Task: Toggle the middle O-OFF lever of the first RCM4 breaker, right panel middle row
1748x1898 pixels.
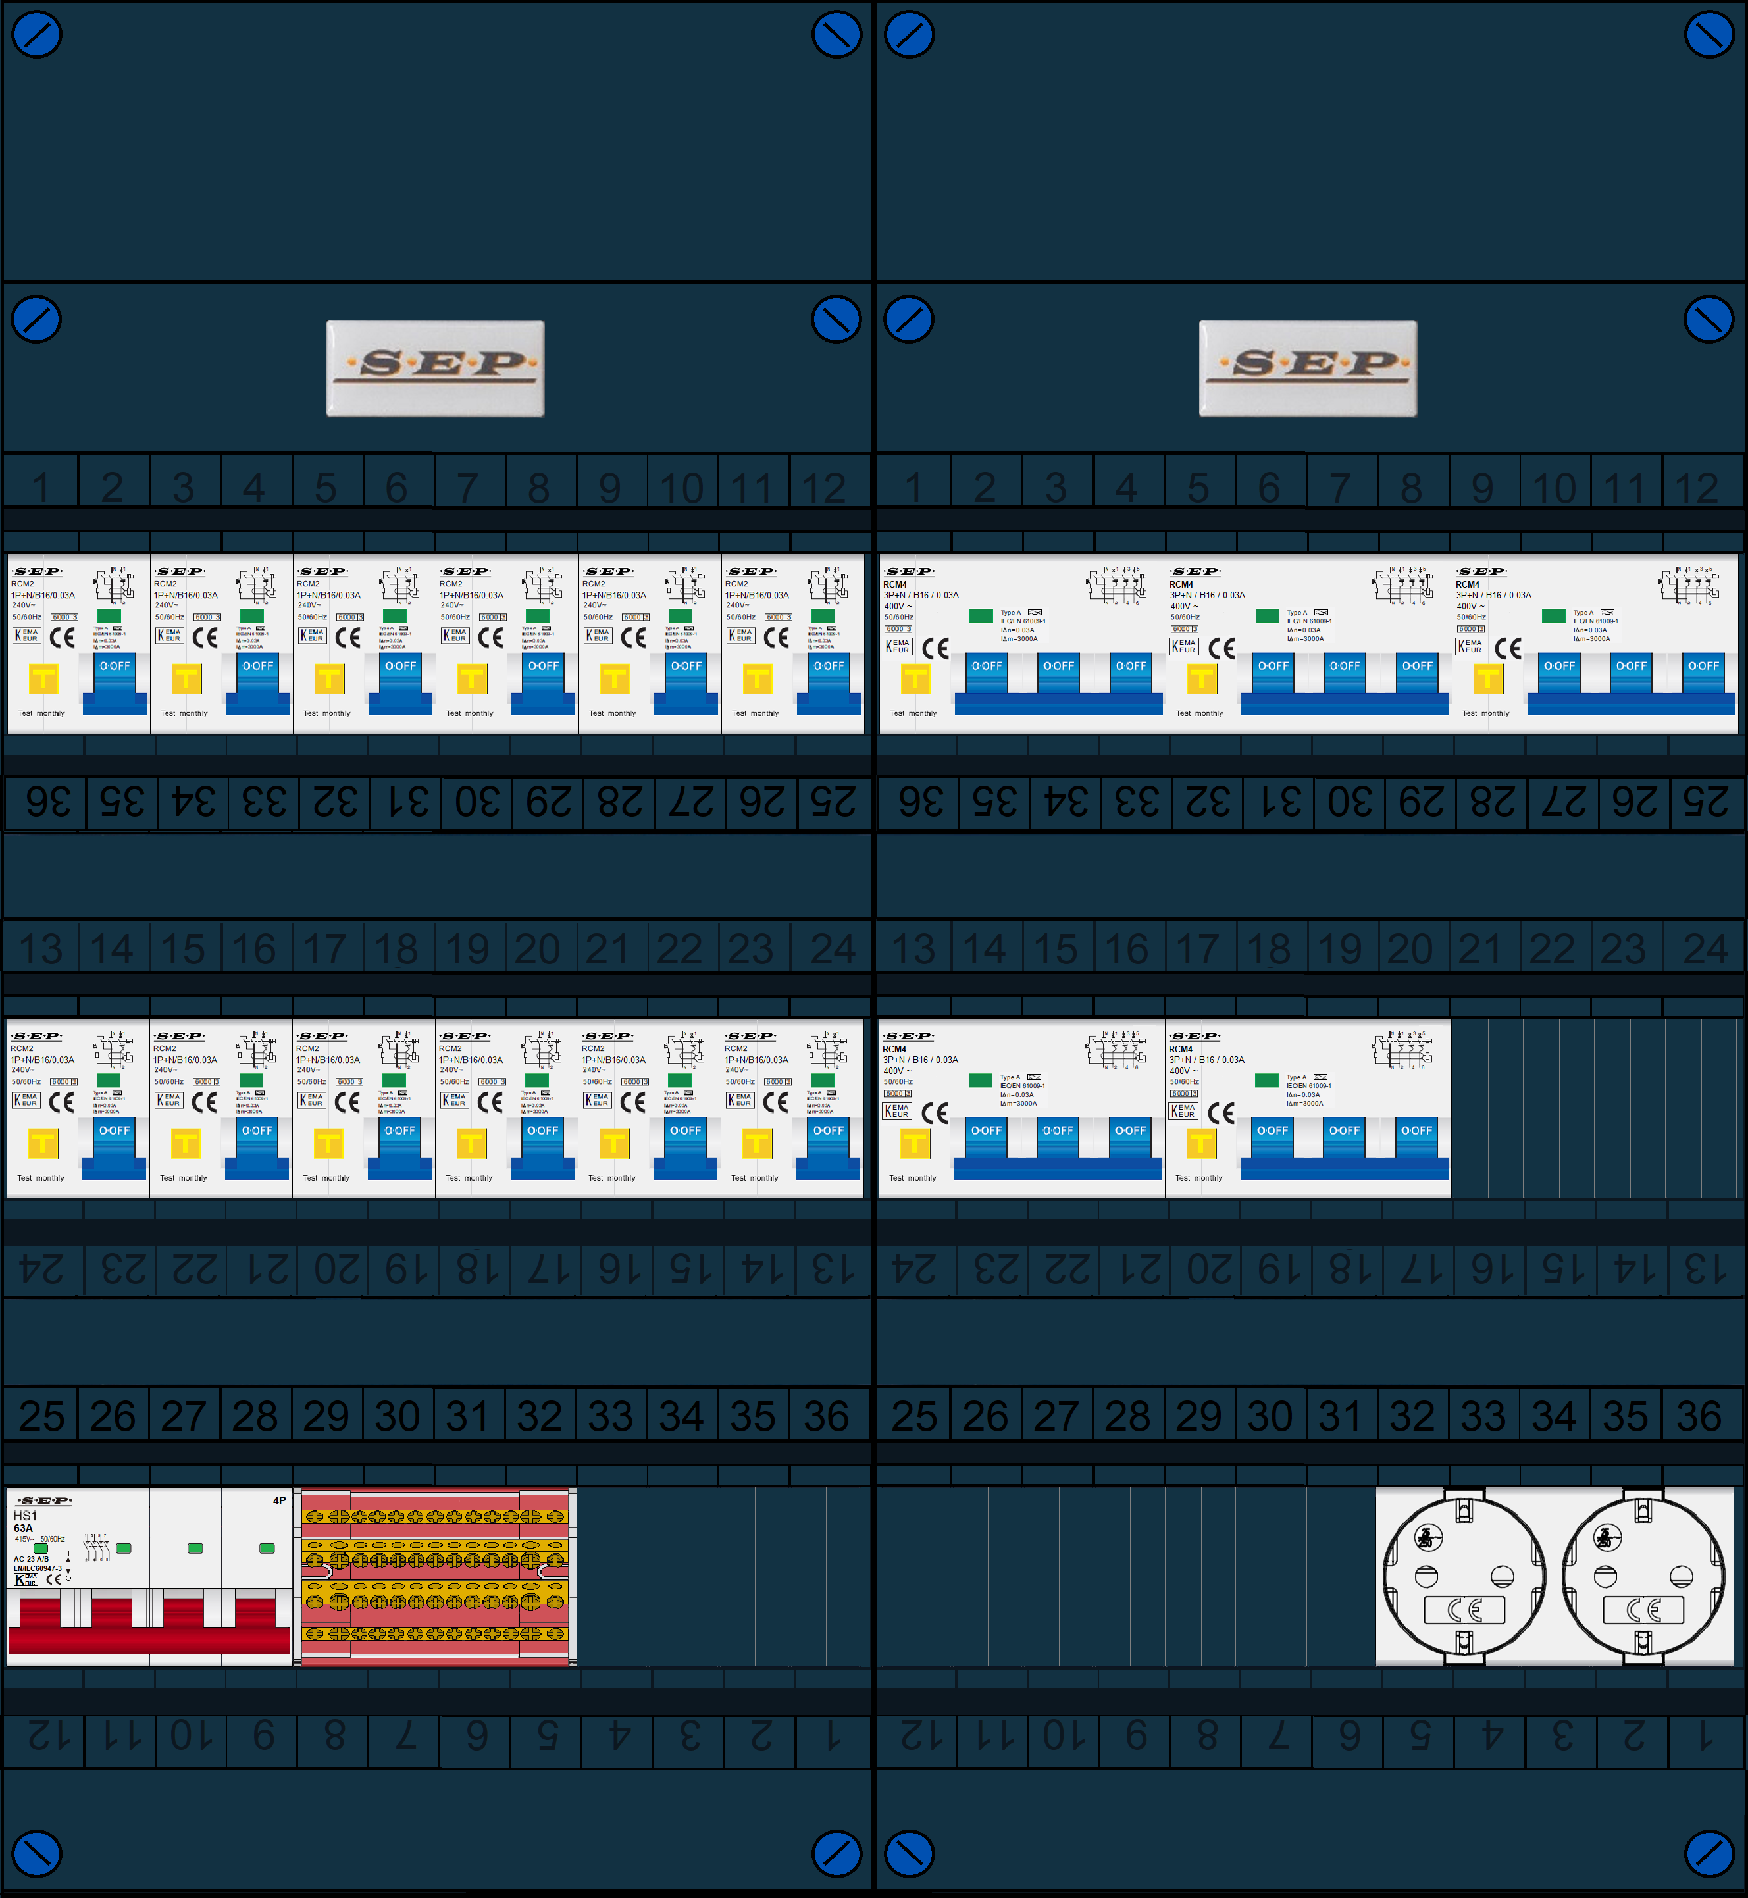Action: (1058, 1138)
